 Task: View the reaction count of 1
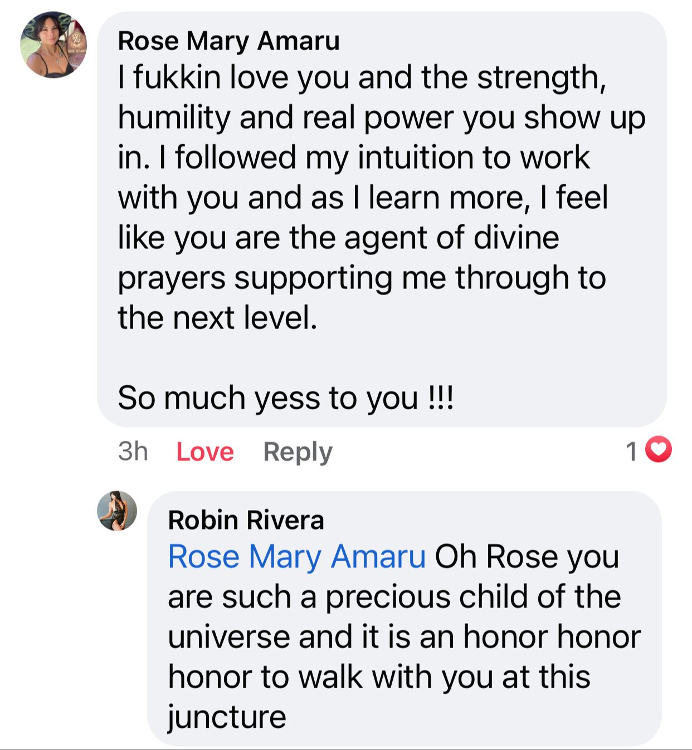point(631,451)
